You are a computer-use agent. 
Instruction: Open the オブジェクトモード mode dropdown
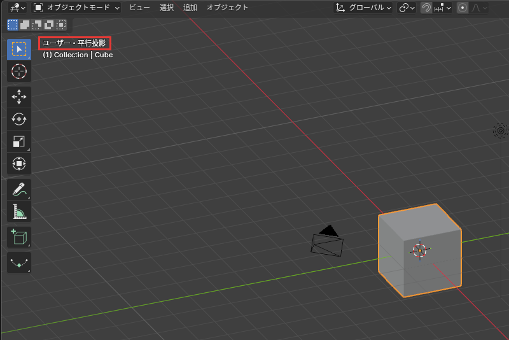(76, 8)
